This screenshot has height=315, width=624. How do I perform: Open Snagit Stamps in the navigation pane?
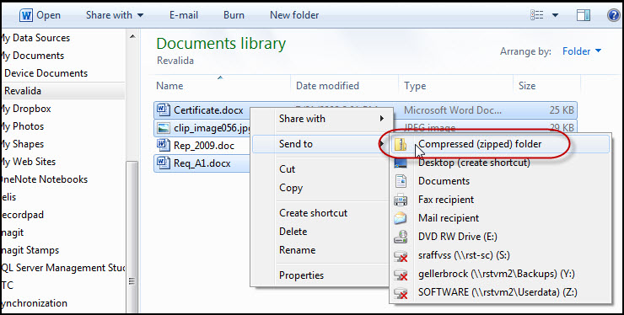coord(30,250)
